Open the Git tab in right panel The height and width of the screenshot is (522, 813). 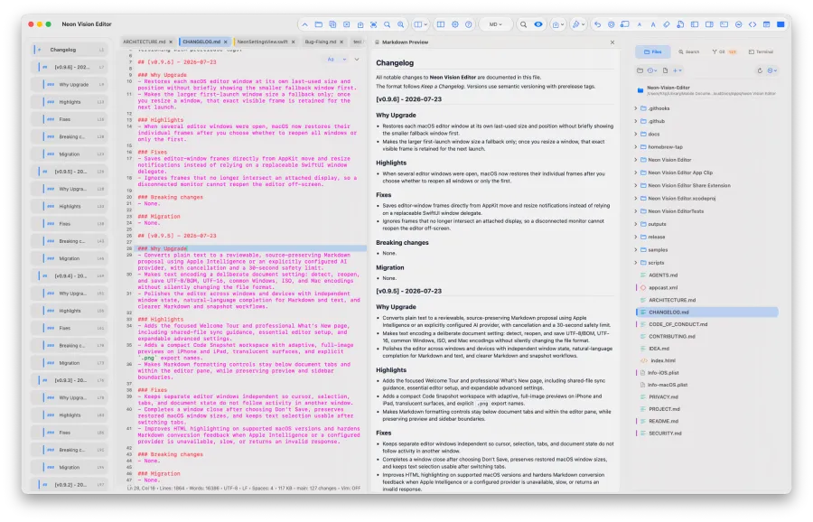(x=724, y=51)
